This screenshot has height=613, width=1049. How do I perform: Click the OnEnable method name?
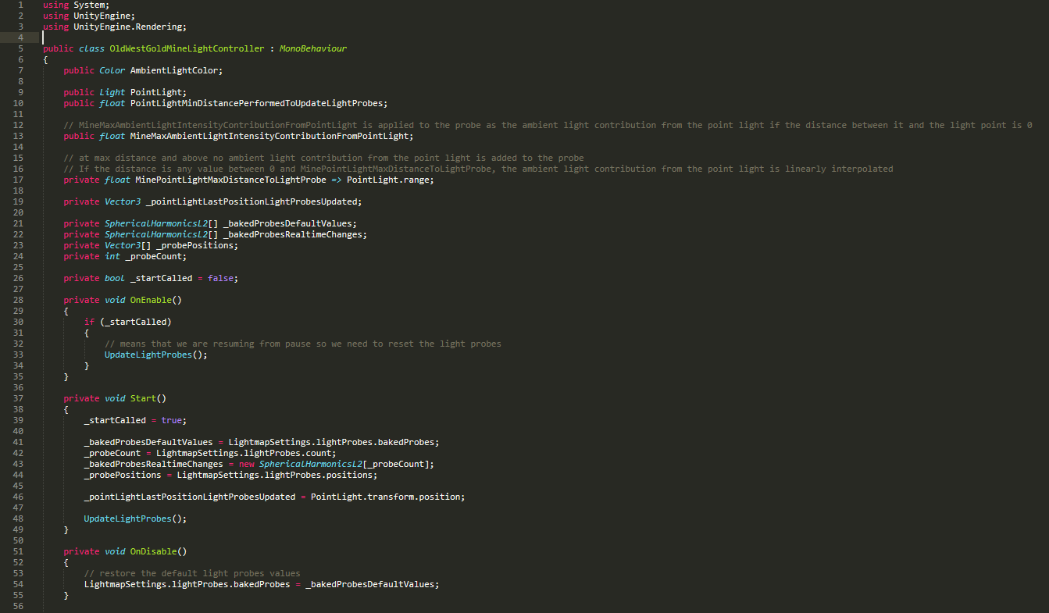pyautogui.click(x=151, y=300)
